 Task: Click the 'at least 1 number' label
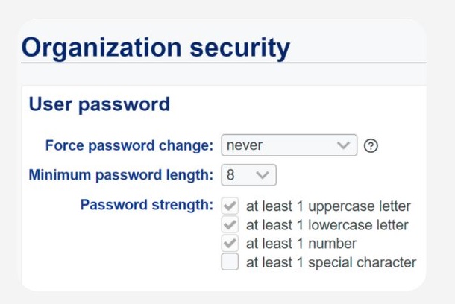tap(301, 244)
